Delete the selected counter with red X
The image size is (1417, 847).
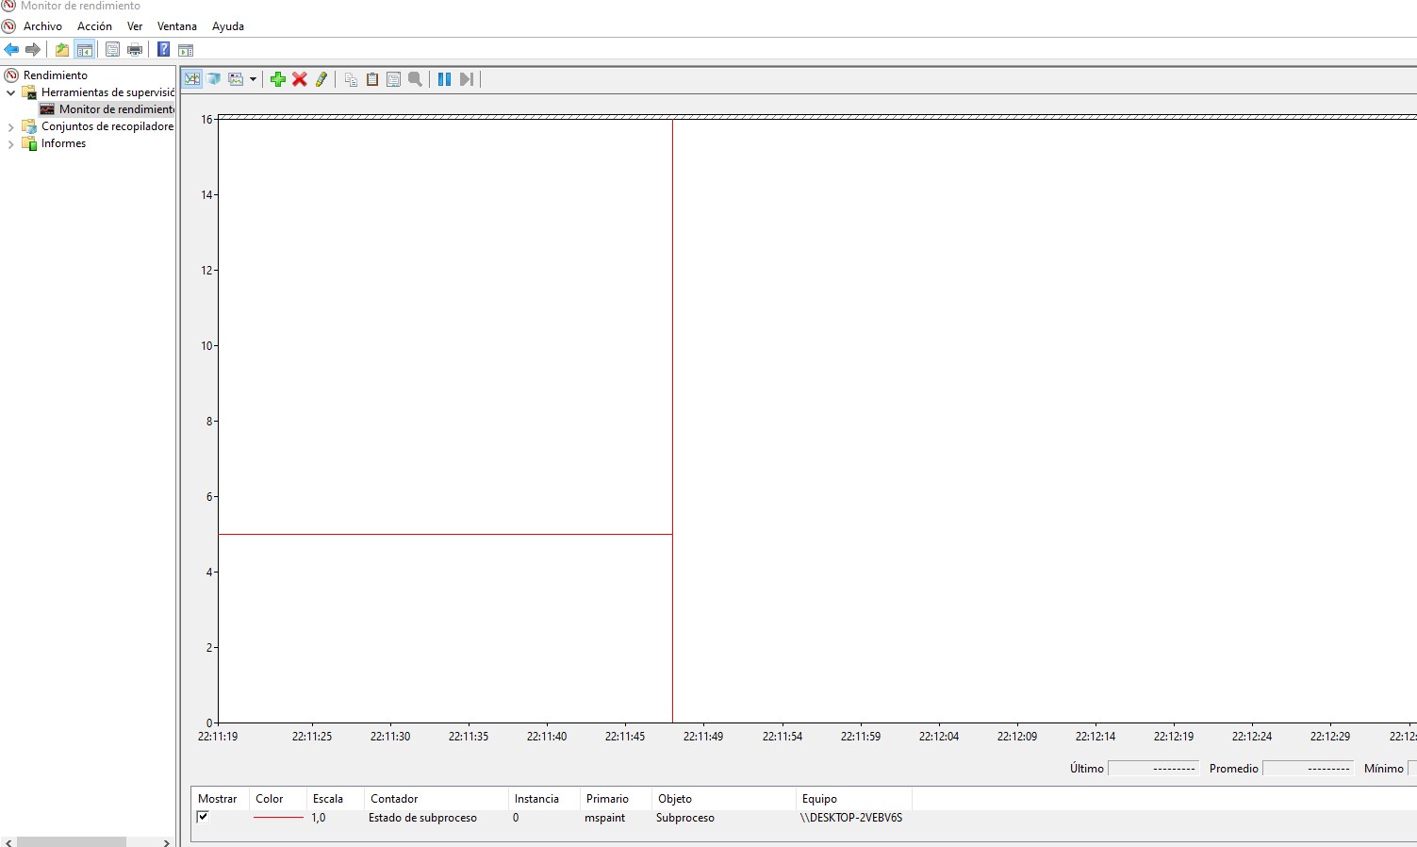click(300, 79)
